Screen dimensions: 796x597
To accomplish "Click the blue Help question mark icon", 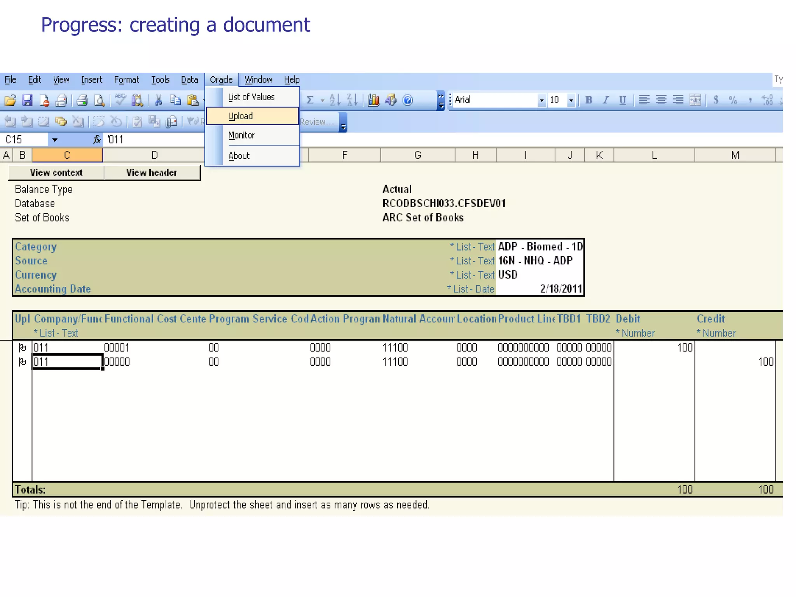I will click(x=407, y=100).
